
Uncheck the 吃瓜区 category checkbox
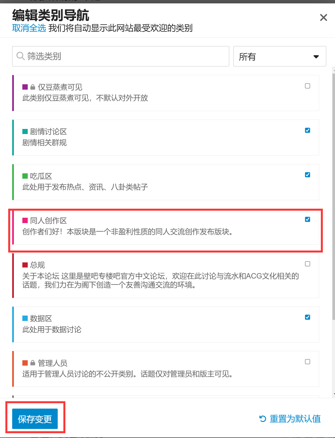(x=308, y=175)
